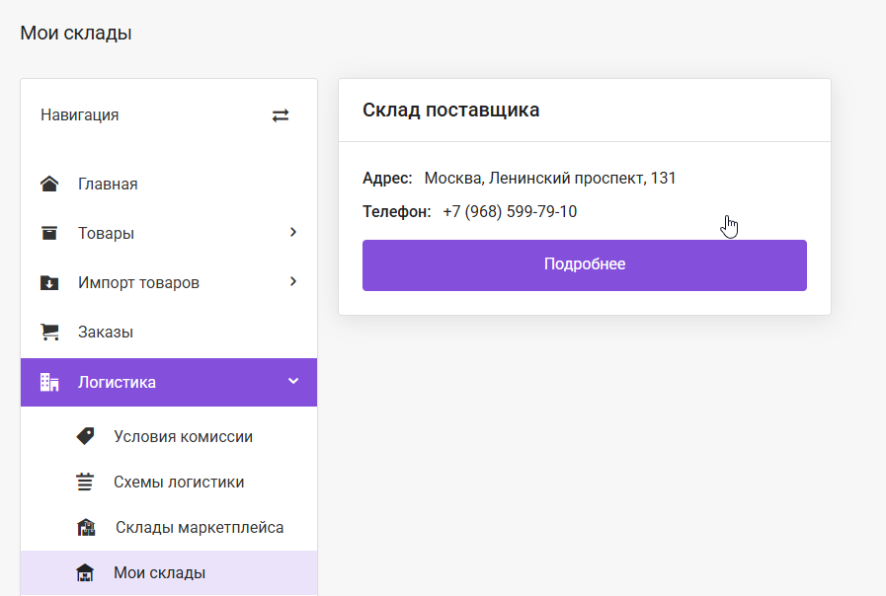The width and height of the screenshot is (886, 596).
Task: Click the warehouse phone number +7 (968) 599-79-10
Action: coord(510,211)
